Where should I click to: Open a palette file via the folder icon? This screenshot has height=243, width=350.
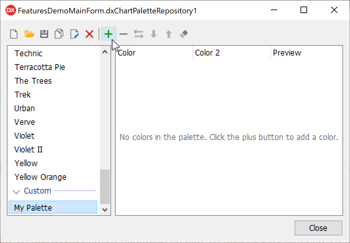point(29,34)
